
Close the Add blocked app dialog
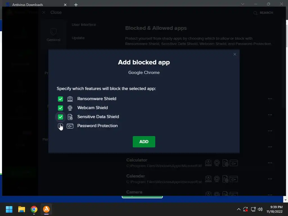(235, 54)
